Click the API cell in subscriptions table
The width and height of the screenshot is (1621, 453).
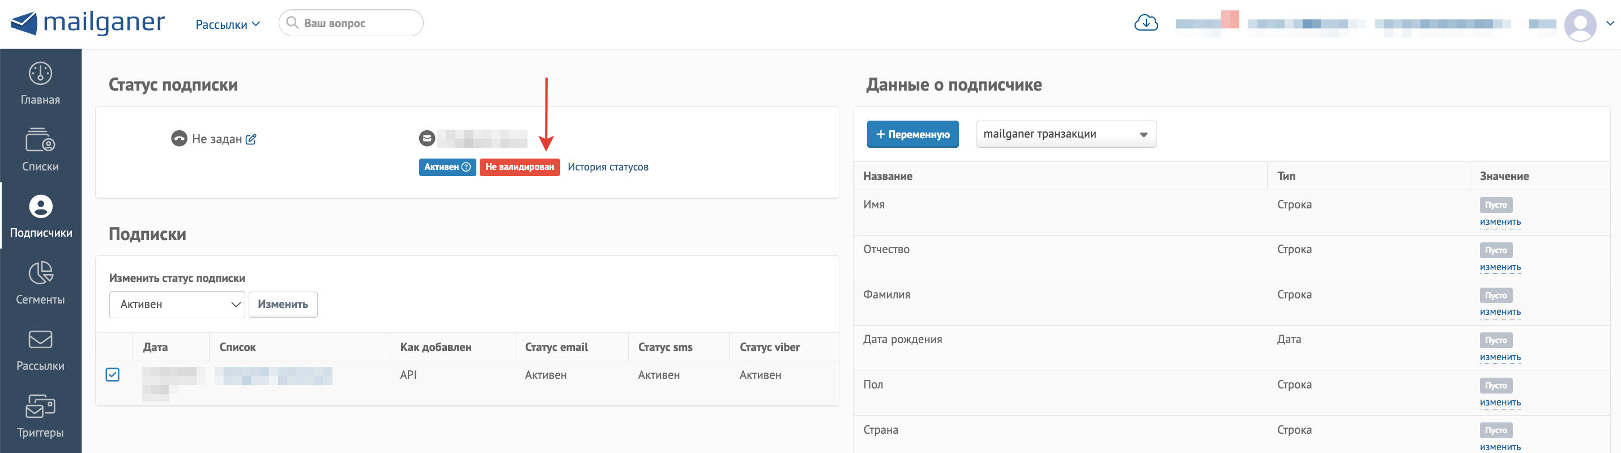coord(408,375)
